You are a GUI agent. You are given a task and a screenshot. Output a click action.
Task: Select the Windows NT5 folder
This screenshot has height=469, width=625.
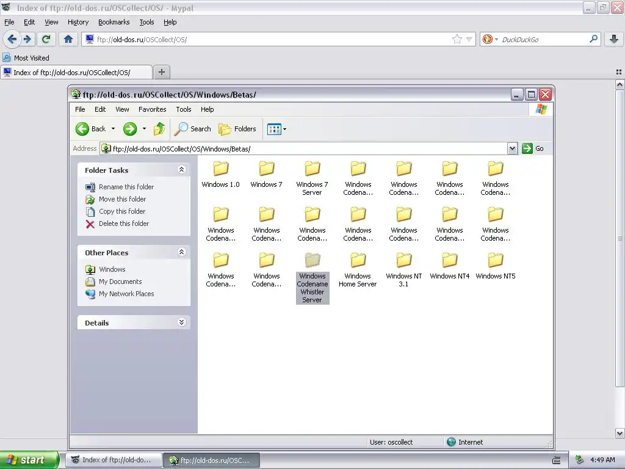tap(496, 266)
